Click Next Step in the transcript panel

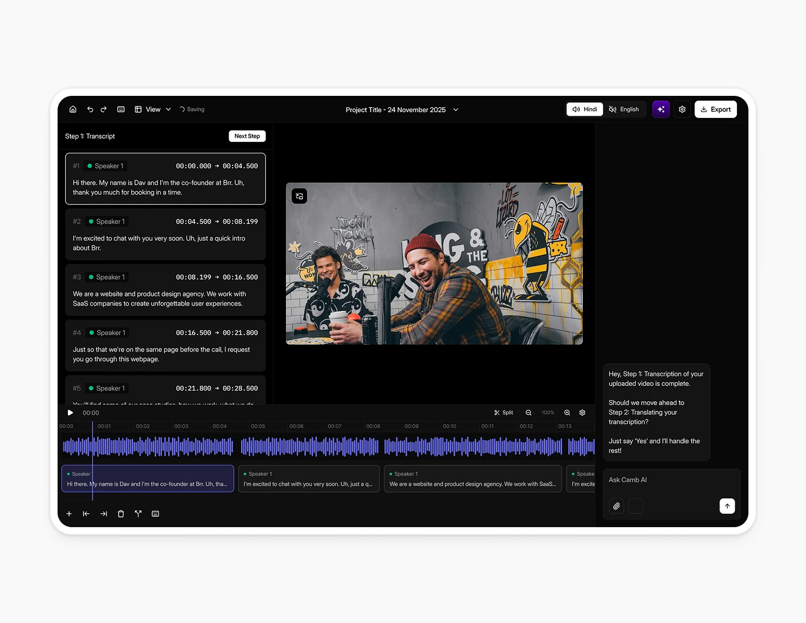click(x=246, y=136)
